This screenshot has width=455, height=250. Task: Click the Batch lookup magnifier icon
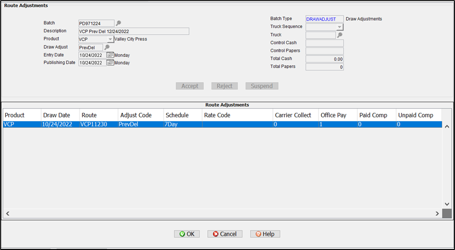(119, 23)
